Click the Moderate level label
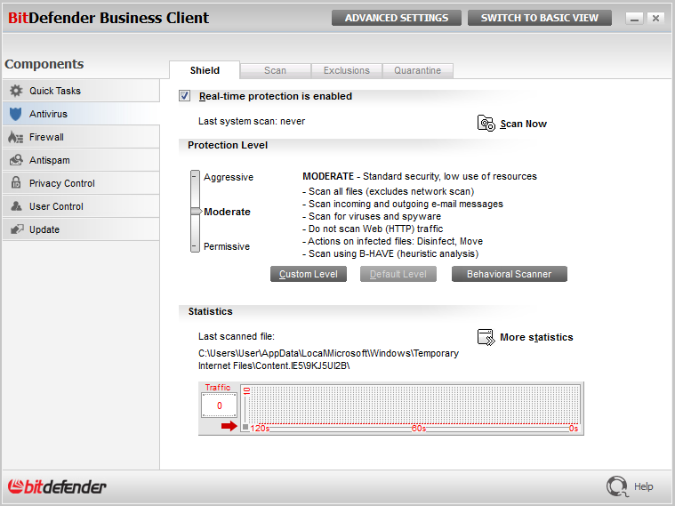Screen dimensions: 675x506 [x=227, y=212]
